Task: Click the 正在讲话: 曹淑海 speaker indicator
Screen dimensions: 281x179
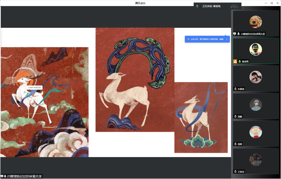Action: click(x=211, y=6)
